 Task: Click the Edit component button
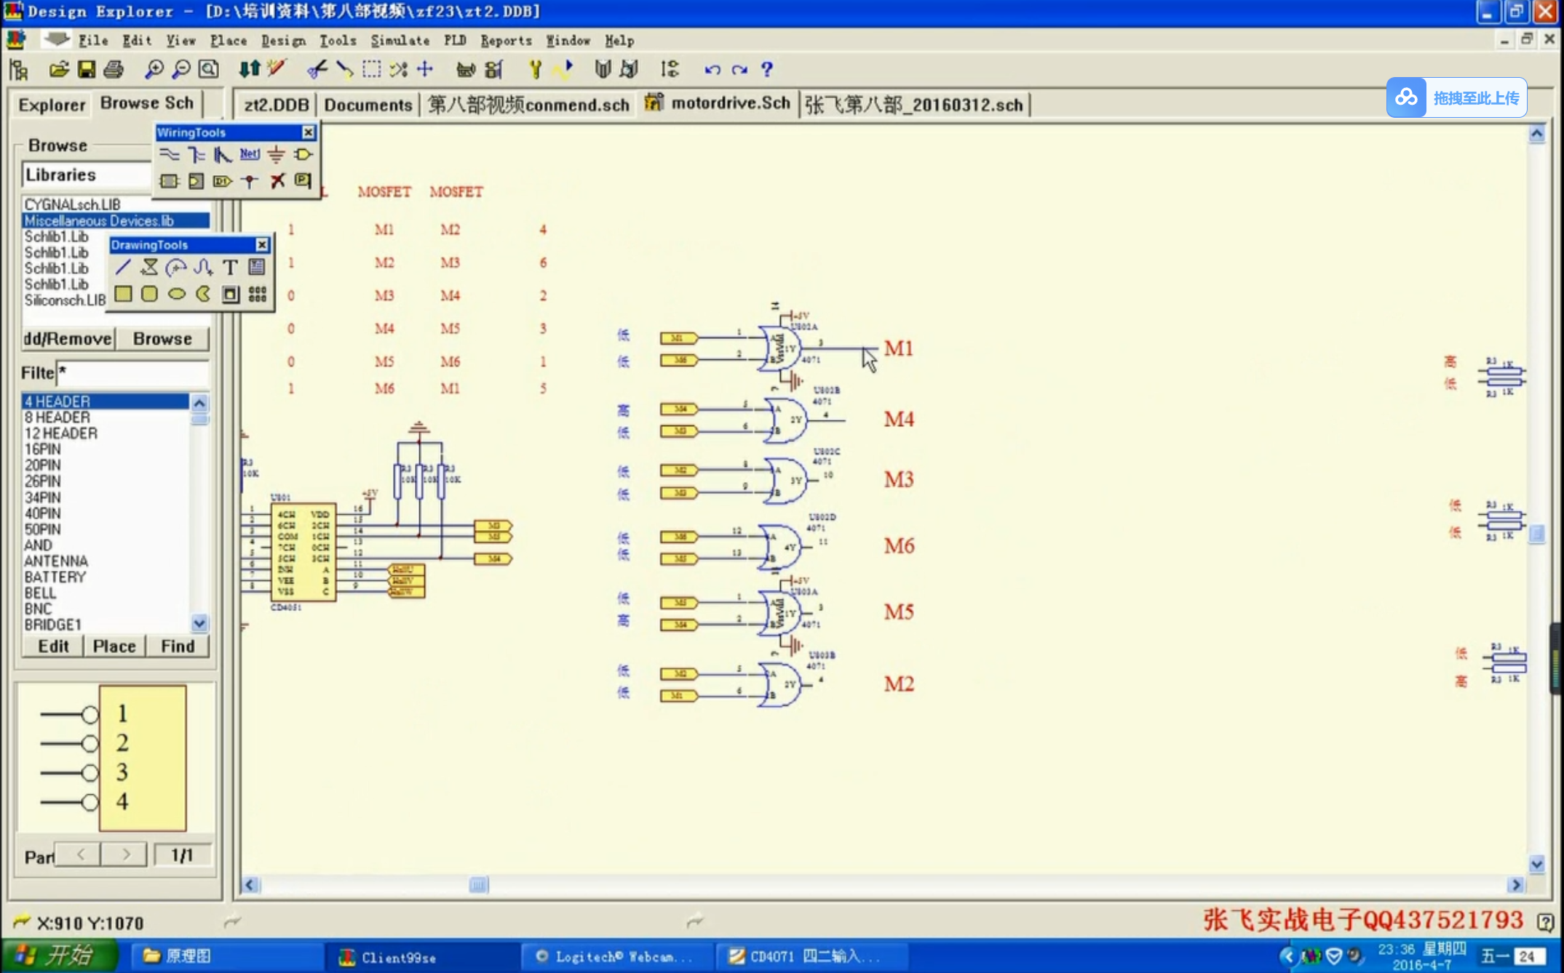point(53,646)
